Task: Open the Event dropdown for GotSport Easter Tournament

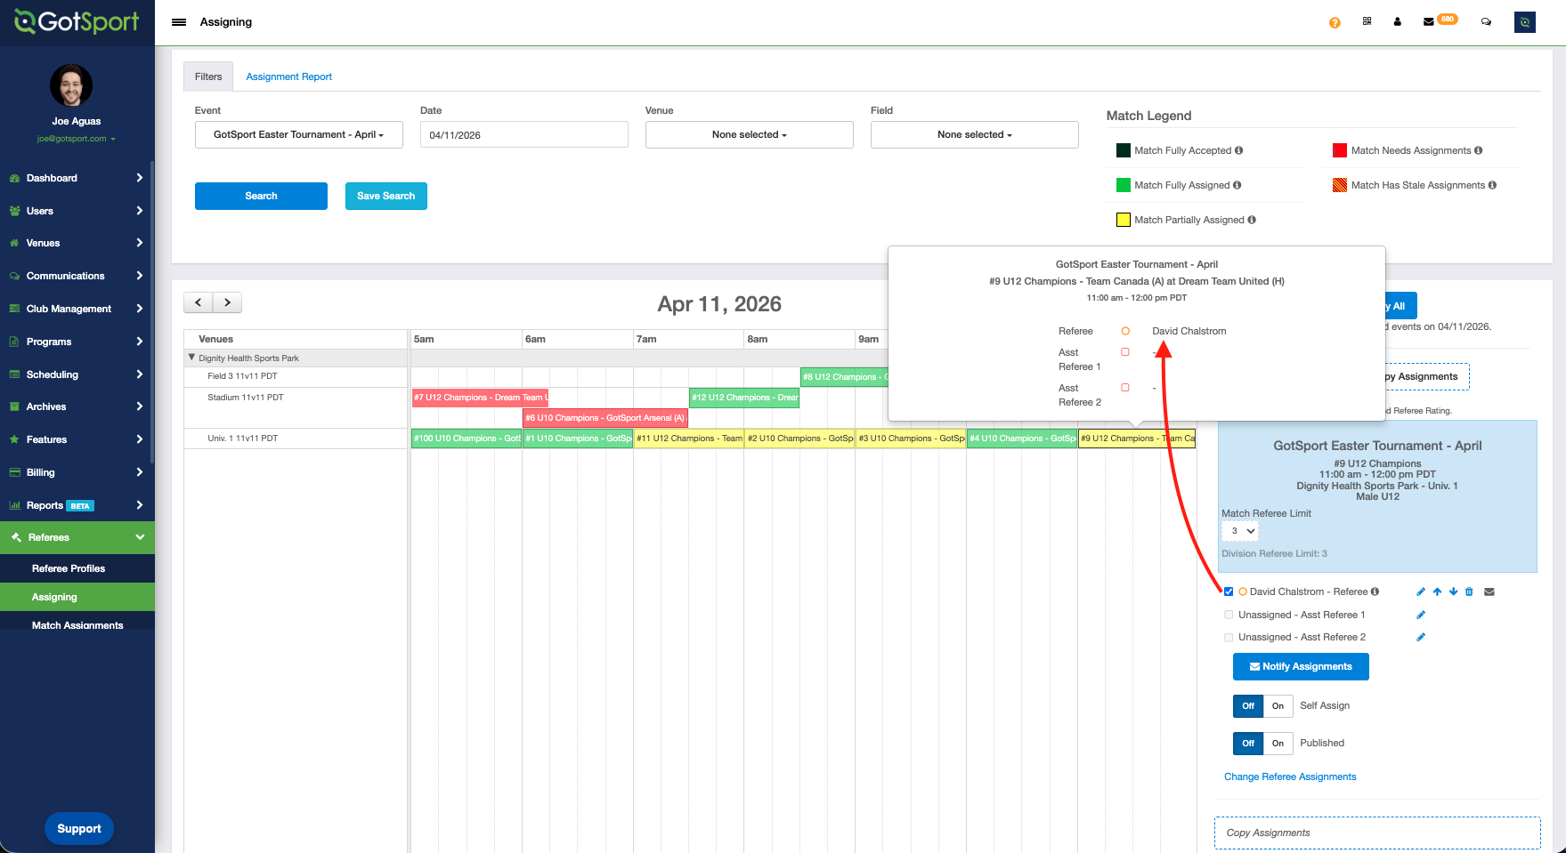Action: click(298, 135)
